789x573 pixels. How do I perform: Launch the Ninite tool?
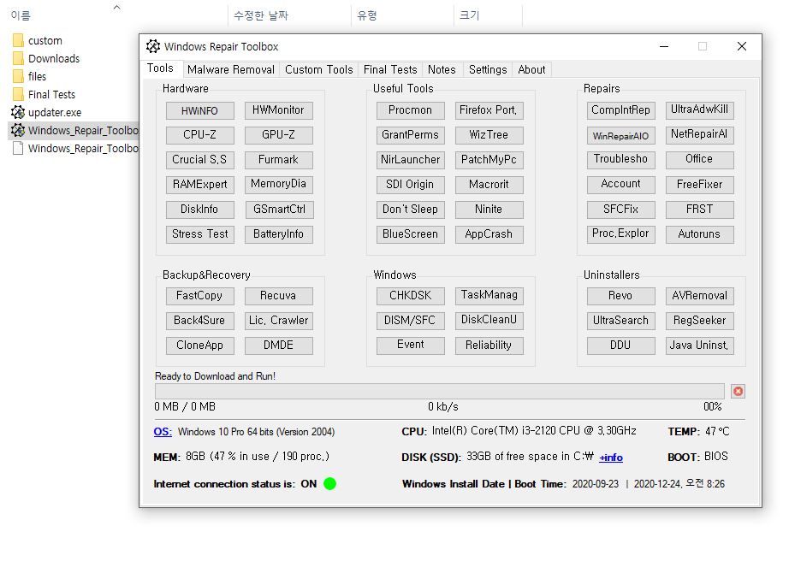(489, 210)
